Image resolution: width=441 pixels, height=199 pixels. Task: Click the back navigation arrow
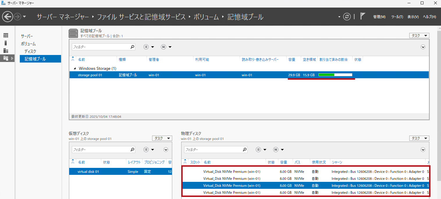coord(8,17)
